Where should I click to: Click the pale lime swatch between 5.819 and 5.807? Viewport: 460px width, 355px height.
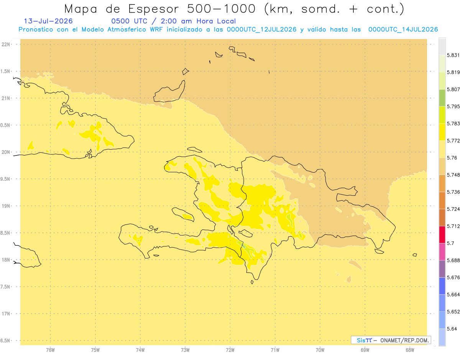442,80
